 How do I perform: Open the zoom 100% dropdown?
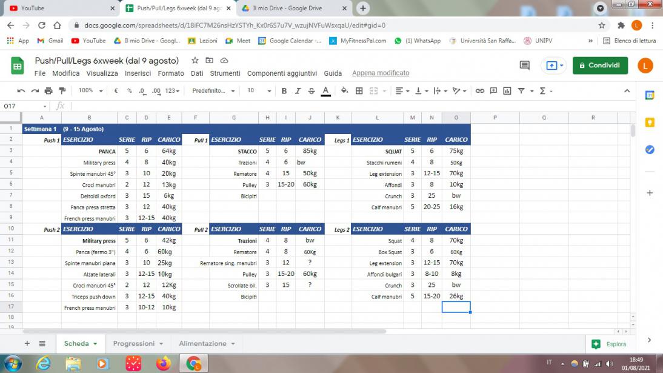point(90,90)
